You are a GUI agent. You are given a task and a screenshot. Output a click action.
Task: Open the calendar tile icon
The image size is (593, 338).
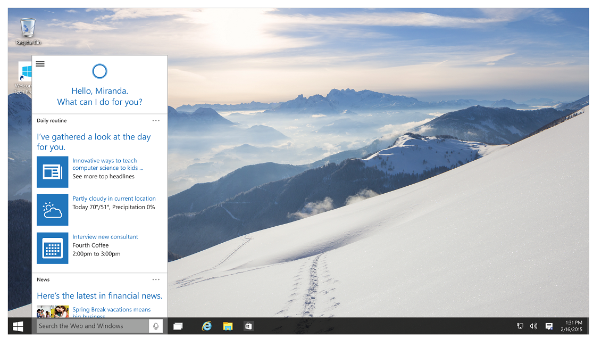pos(52,248)
